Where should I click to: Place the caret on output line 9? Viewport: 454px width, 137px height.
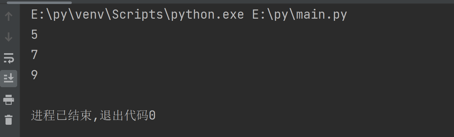pyautogui.click(x=34, y=75)
